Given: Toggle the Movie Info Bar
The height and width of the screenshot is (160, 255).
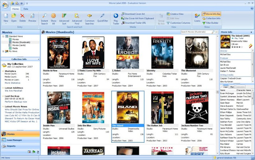Looking at the screenshot, I should [211, 14].
